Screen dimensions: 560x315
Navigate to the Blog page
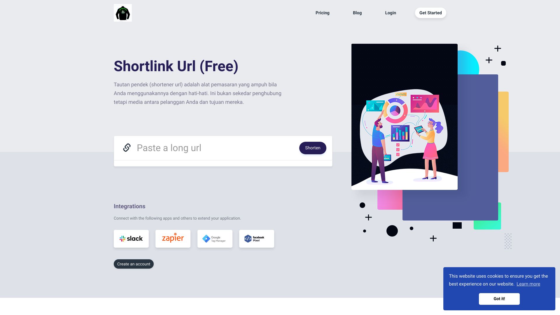click(x=357, y=13)
